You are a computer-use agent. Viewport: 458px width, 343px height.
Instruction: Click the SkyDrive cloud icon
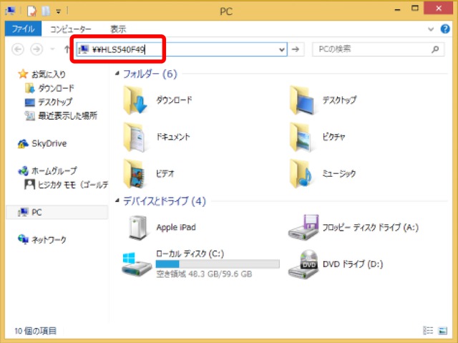click(23, 143)
